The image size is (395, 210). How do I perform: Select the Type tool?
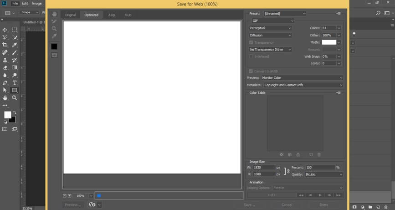click(x=15, y=82)
